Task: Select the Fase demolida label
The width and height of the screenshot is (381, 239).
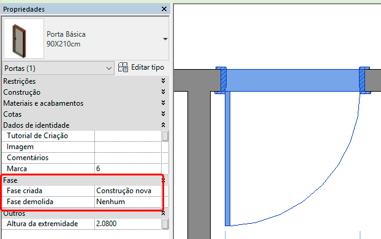Action: [30, 202]
